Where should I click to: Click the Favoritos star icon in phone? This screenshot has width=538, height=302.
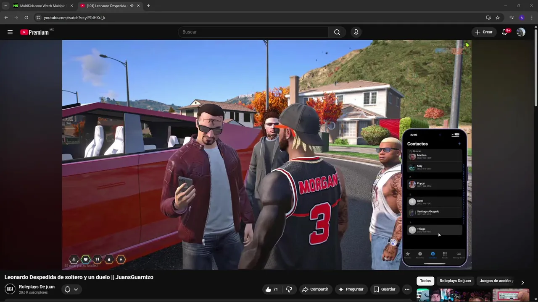pos(407,255)
